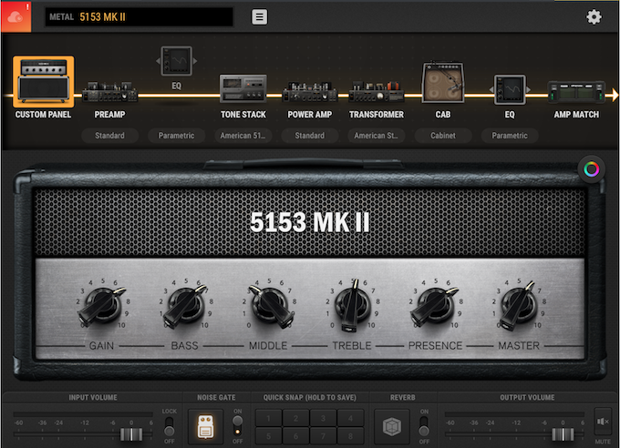Select Quick Snap slot 7
The width and height of the screenshot is (620, 448).
click(x=323, y=436)
